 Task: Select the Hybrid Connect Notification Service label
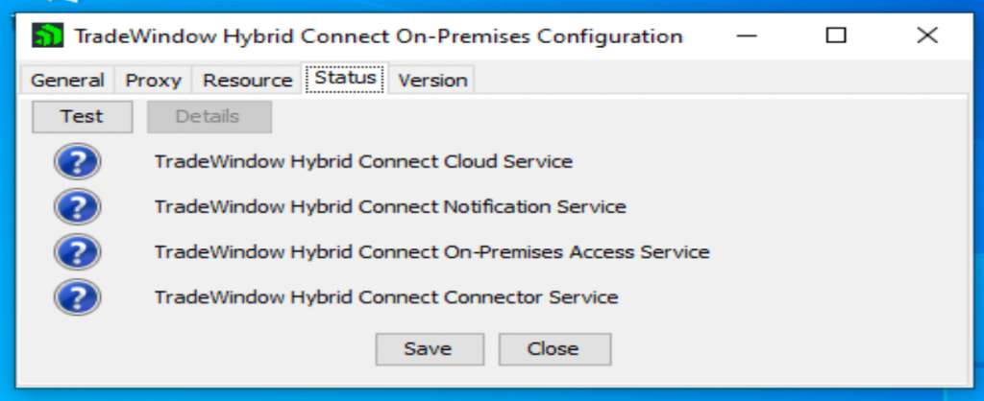click(390, 207)
